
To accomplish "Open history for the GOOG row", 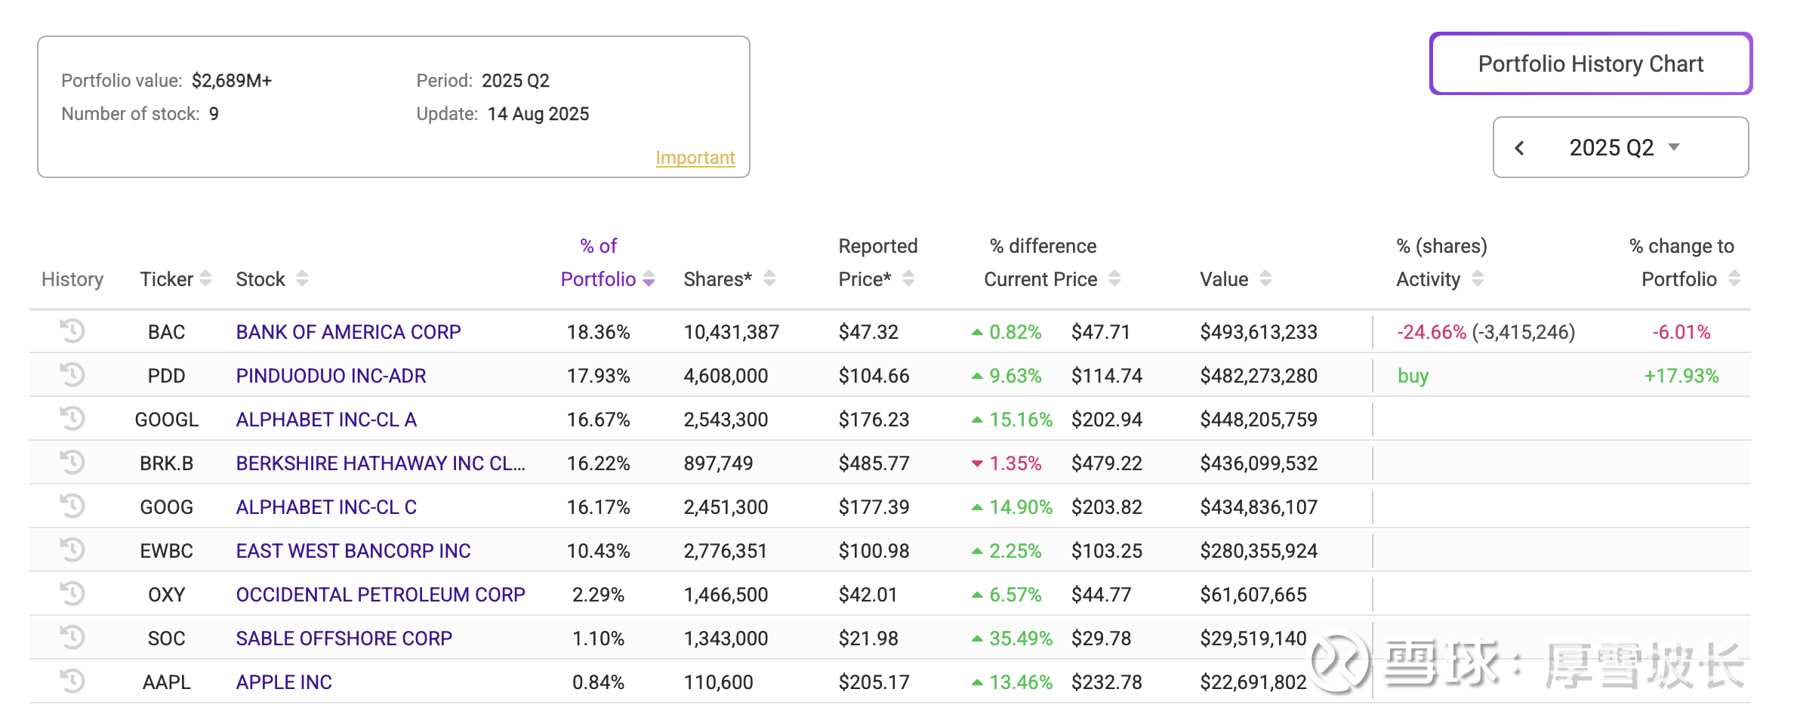I will point(72,506).
